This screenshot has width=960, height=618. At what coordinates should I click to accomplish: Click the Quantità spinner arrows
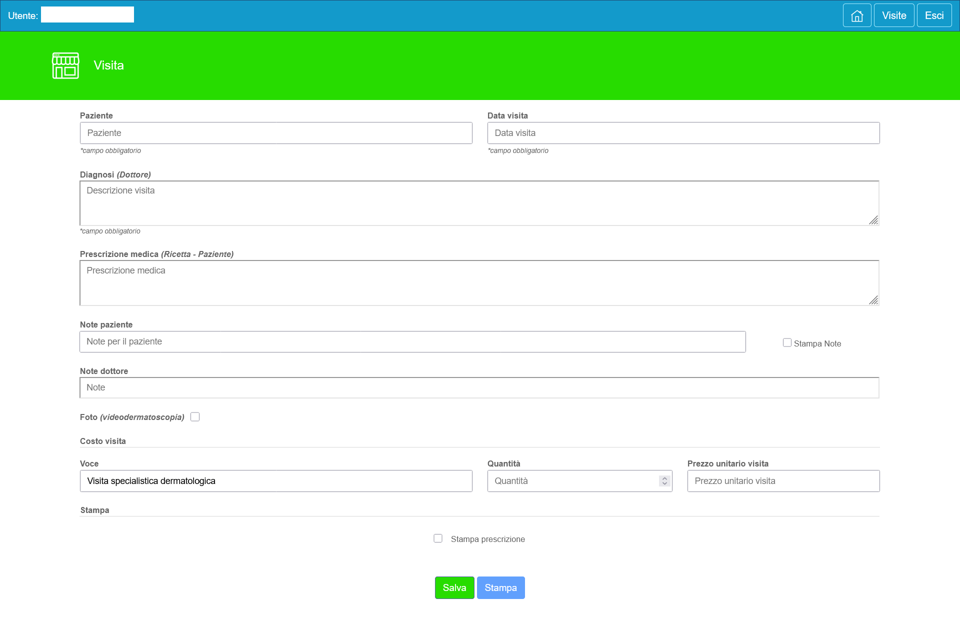click(664, 481)
